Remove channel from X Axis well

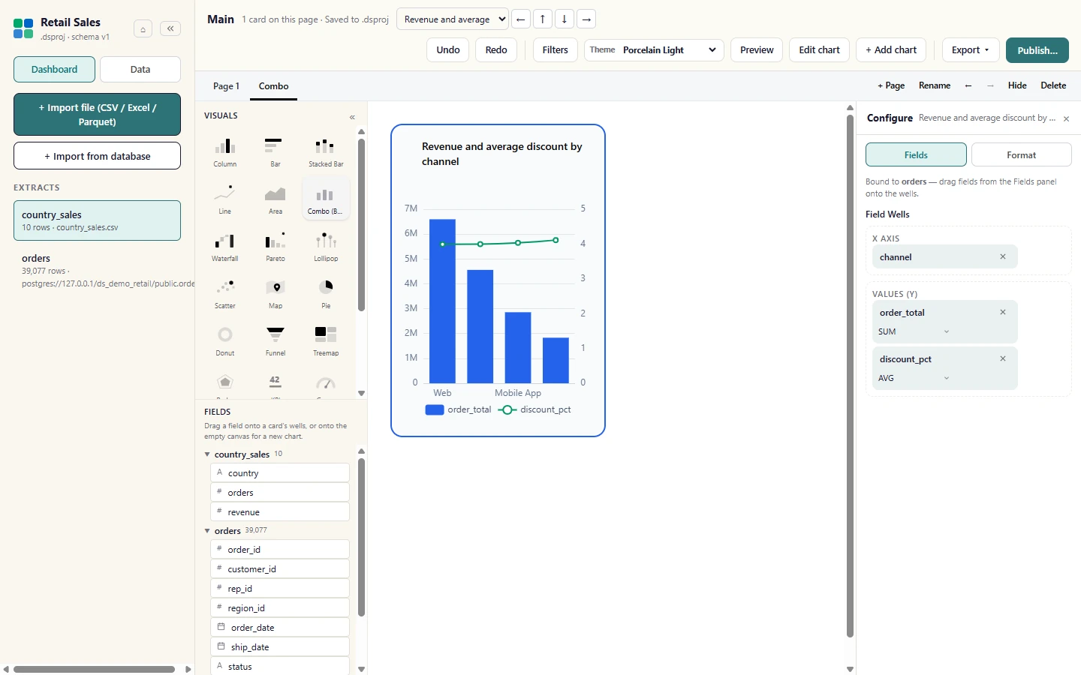click(1003, 256)
